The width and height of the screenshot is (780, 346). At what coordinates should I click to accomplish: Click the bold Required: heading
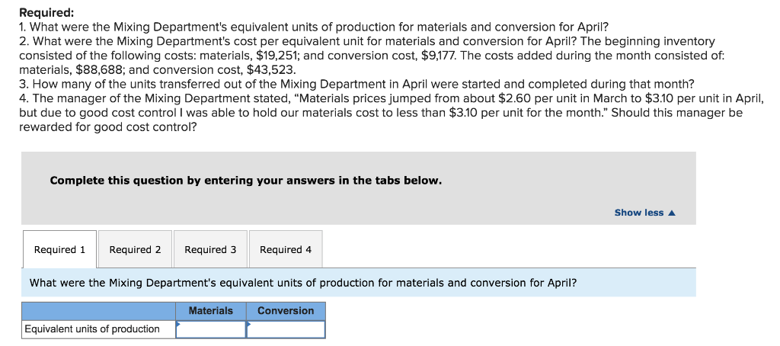click(46, 13)
